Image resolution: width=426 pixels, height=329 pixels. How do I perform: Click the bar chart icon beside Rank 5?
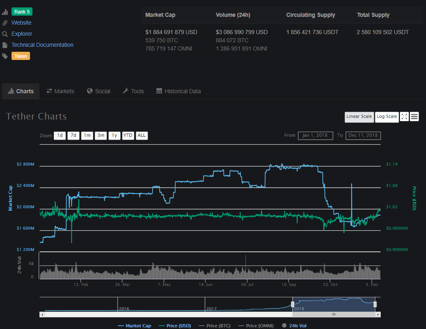click(5, 12)
